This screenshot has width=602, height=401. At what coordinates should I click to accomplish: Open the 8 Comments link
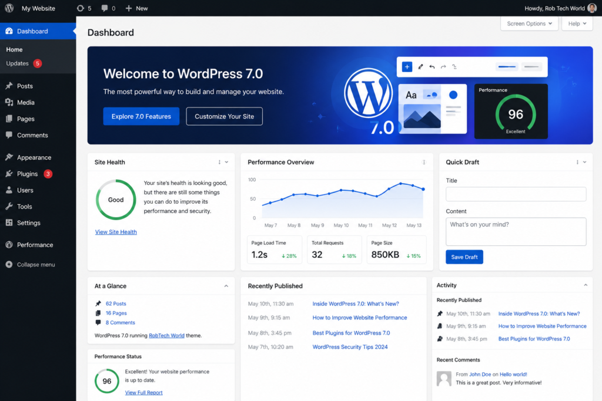(x=120, y=323)
